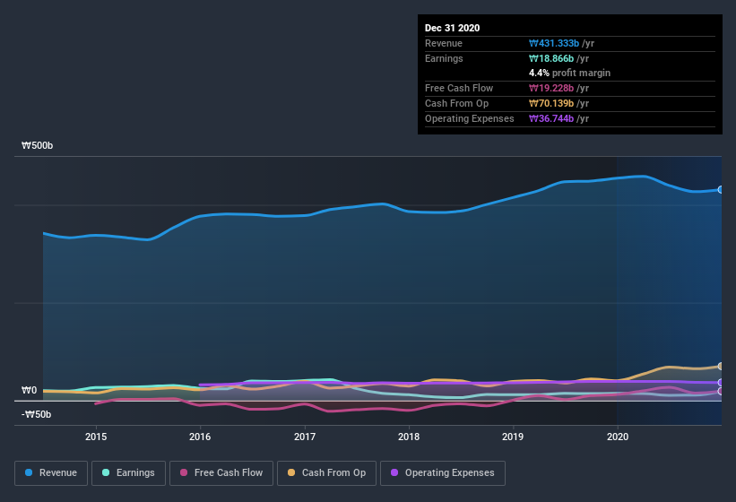
Task: Click the -₩50b y-axis label
Action: (x=37, y=414)
